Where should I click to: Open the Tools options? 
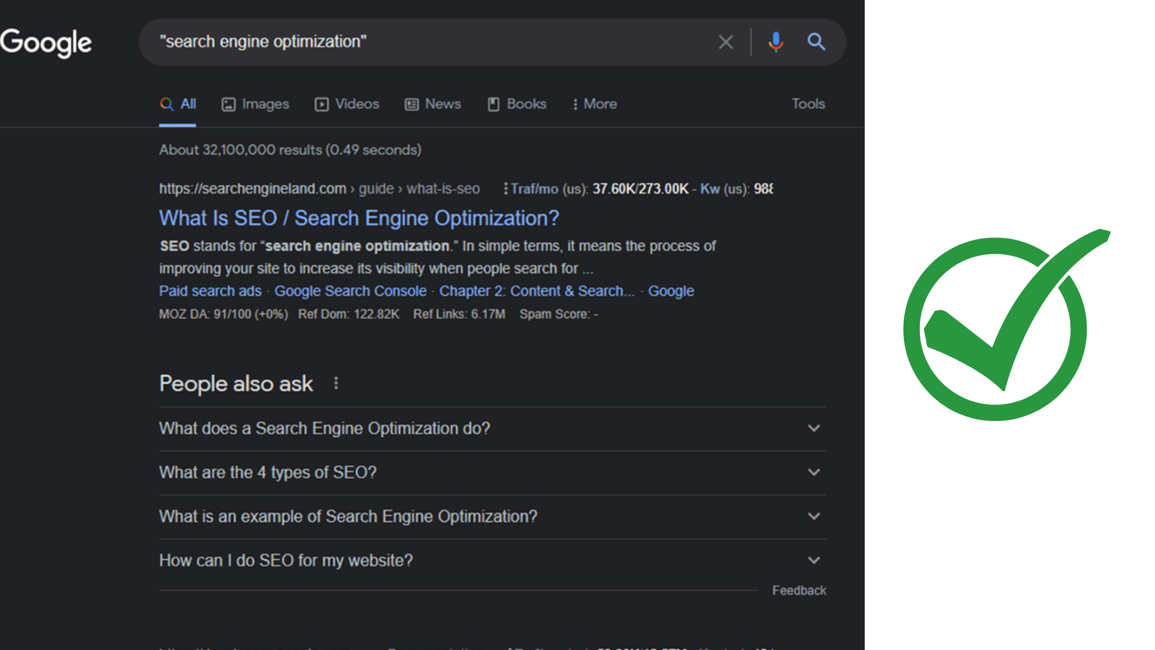pos(808,104)
